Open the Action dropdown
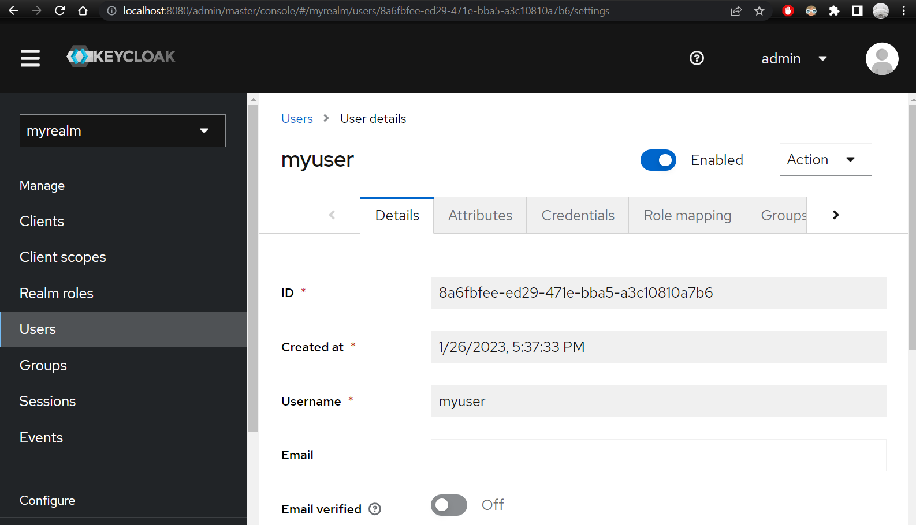 coord(825,159)
